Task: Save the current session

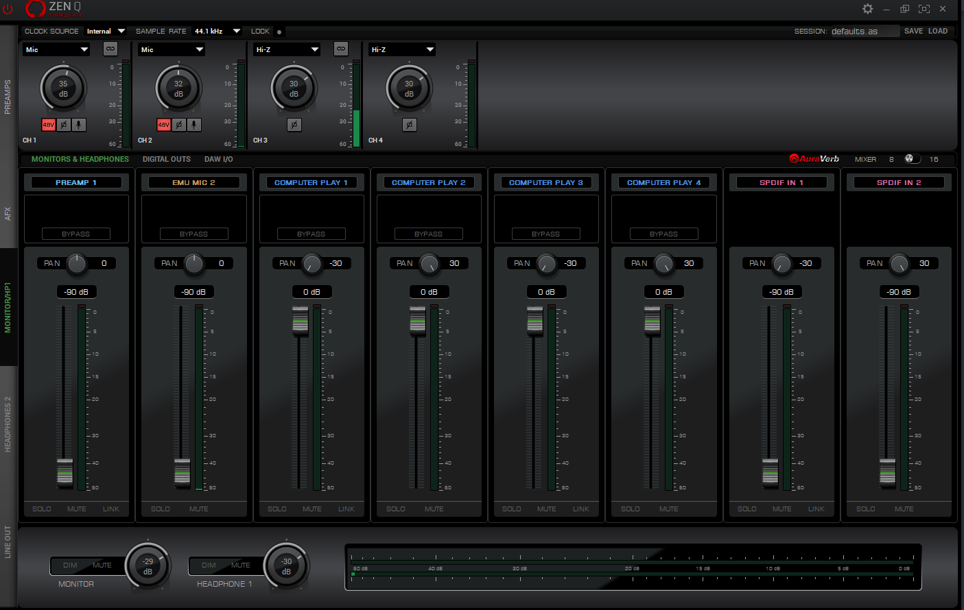Action: point(913,31)
